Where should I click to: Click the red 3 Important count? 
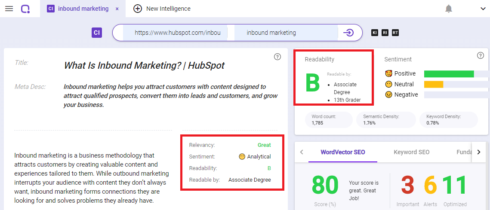407,186
